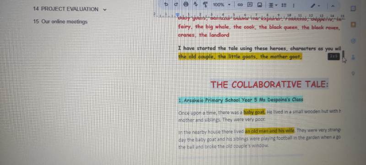Go to 15 Our online meetings heading

(x=60, y=22)
